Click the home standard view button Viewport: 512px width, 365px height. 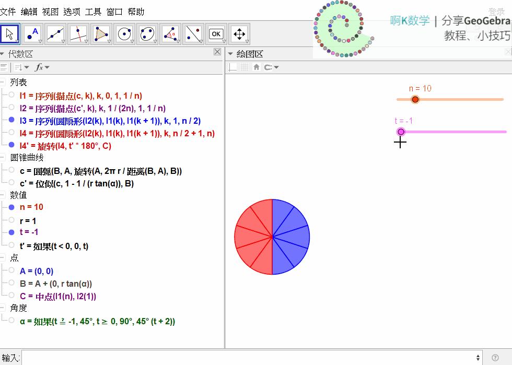(x=257, y=67)
